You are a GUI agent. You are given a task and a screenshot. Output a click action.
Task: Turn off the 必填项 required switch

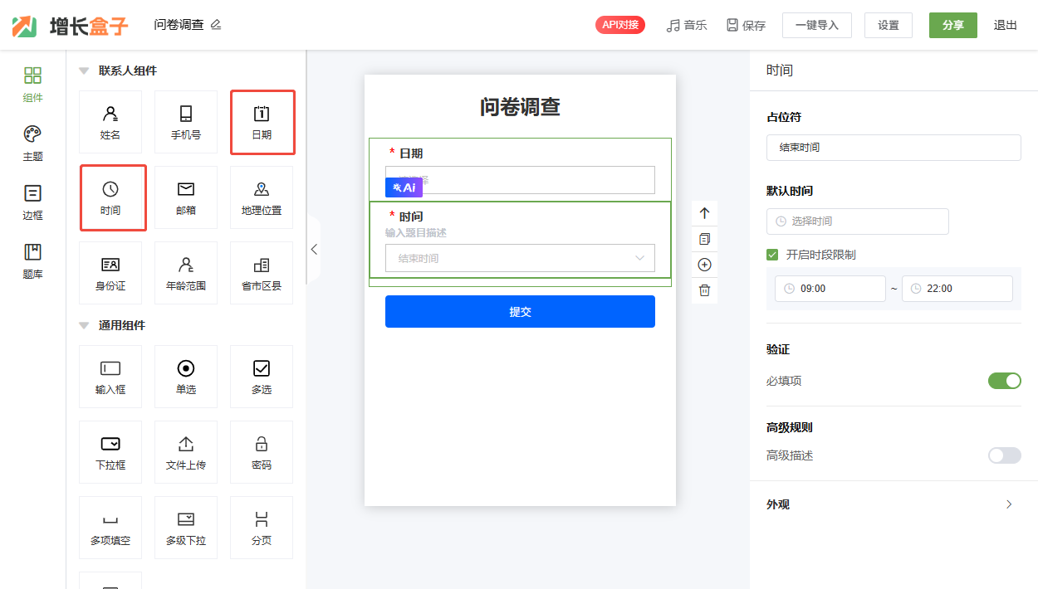[x=1005, y=381]
